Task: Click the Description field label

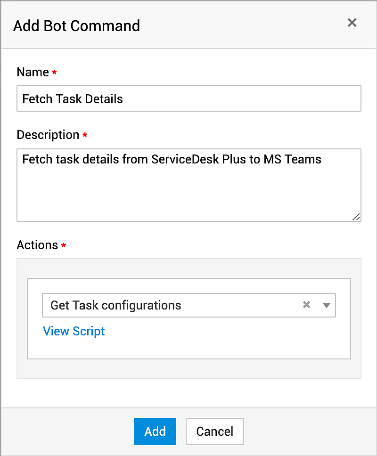Action: [x=48, y=135]
